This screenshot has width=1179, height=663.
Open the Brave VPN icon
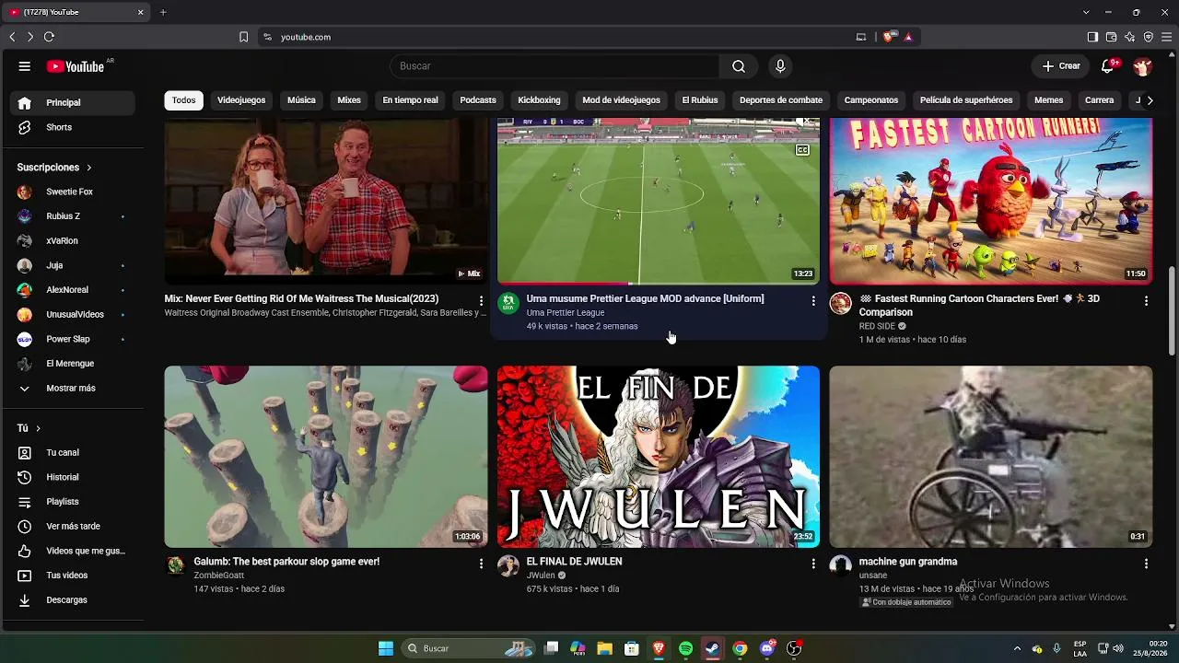point(1148,37)
